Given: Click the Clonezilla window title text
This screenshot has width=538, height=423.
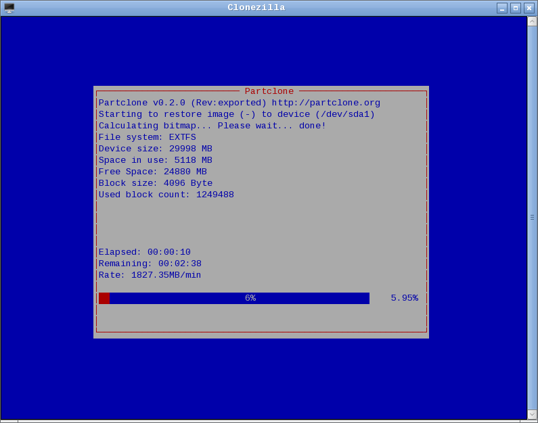Looking at the screenshot, I should pyautogui.click(x=256, y=7).
